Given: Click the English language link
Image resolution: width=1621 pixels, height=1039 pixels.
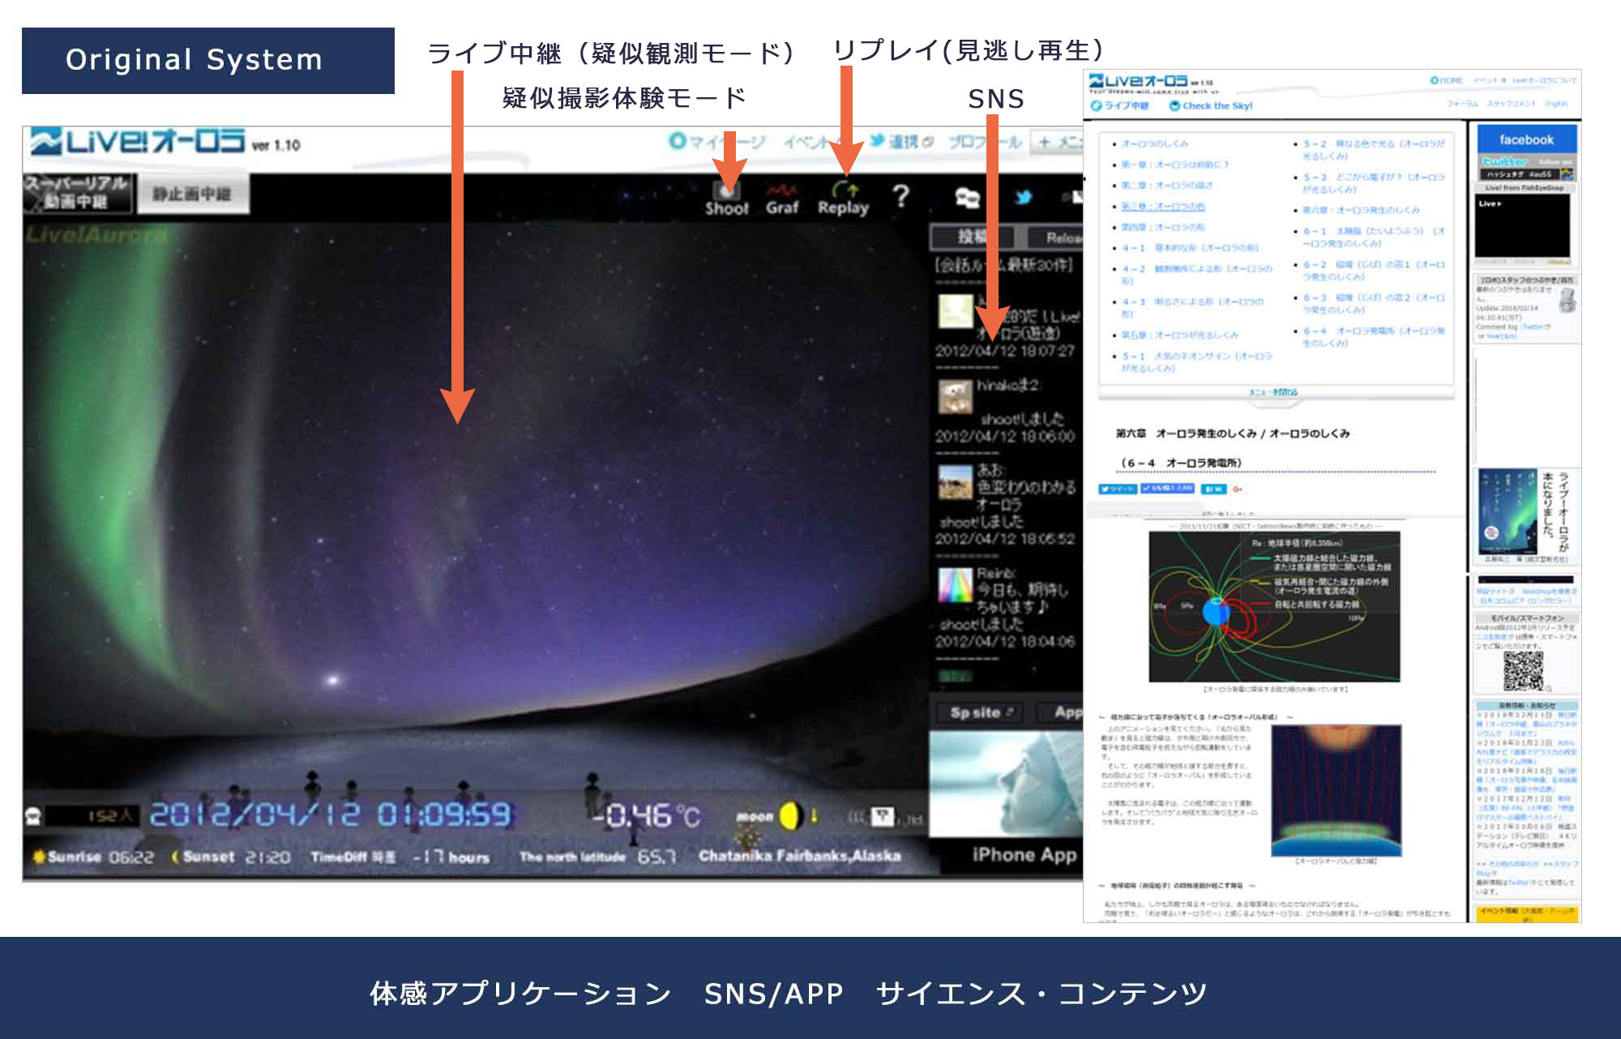Looking at the screenshot, I should (1555, 105).
